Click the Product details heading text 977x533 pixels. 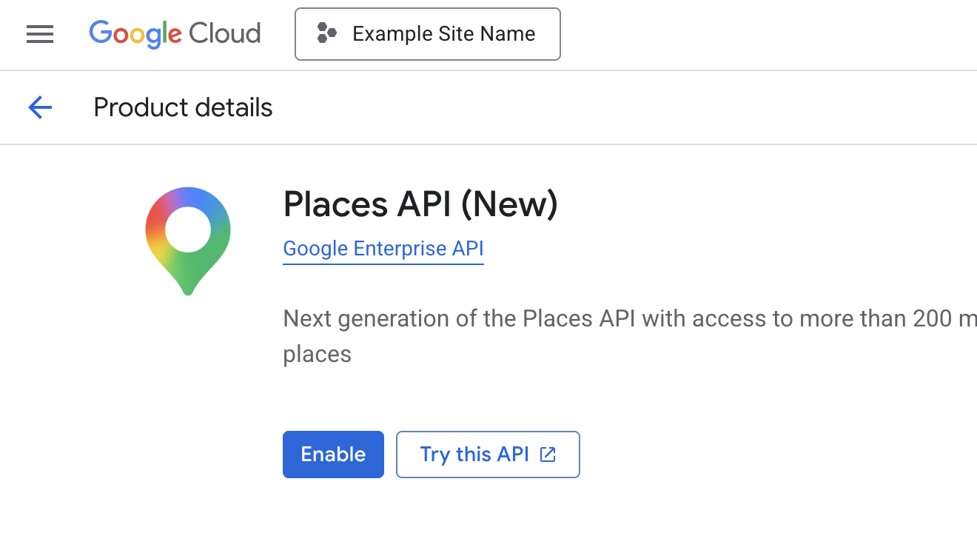(183, 108)
